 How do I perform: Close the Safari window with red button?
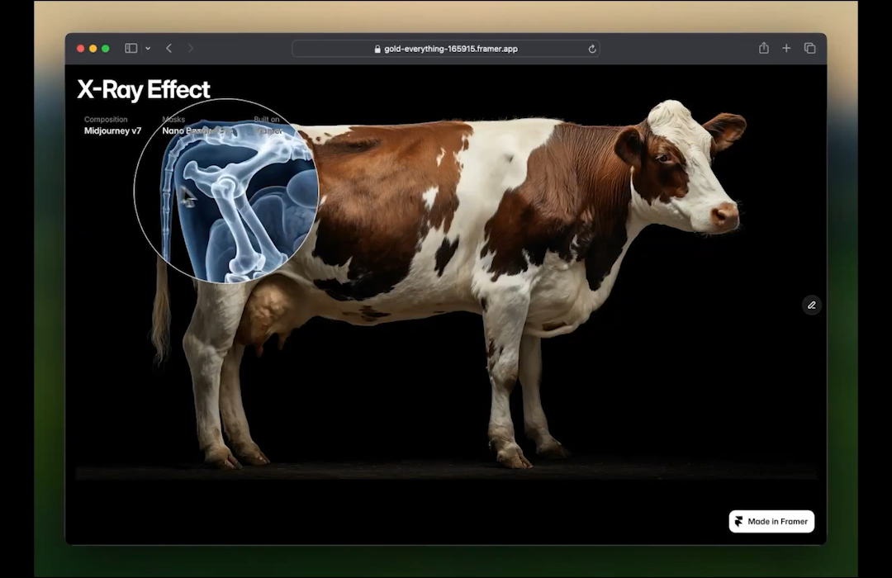click(x=80, y=49)
